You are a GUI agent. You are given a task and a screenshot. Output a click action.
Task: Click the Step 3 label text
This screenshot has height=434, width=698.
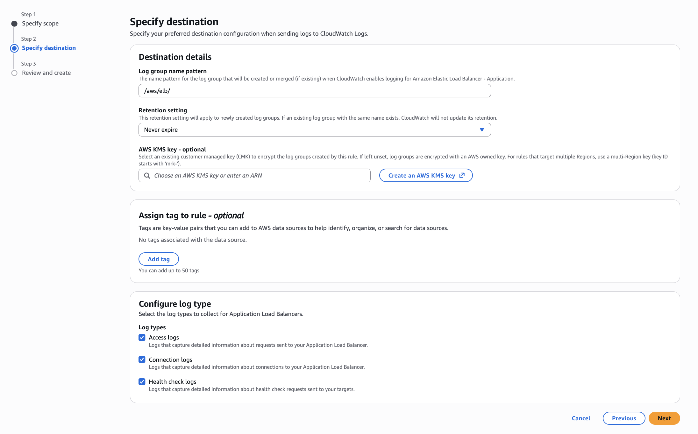pos(28,64)
